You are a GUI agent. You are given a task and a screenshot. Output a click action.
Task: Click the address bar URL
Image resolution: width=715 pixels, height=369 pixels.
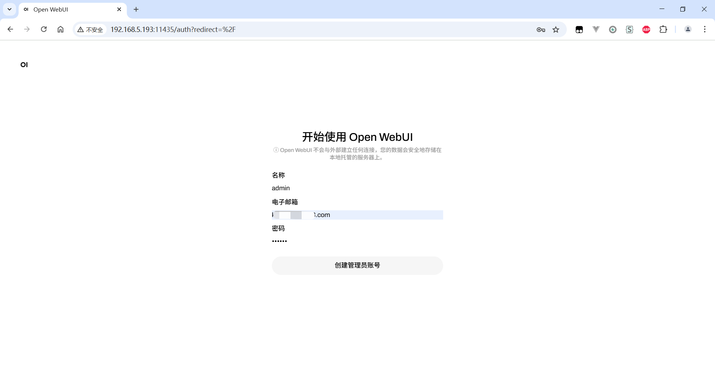[173, 29]
